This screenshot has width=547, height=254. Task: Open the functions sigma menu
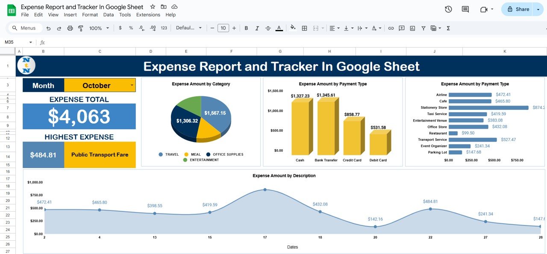[448, 28]
